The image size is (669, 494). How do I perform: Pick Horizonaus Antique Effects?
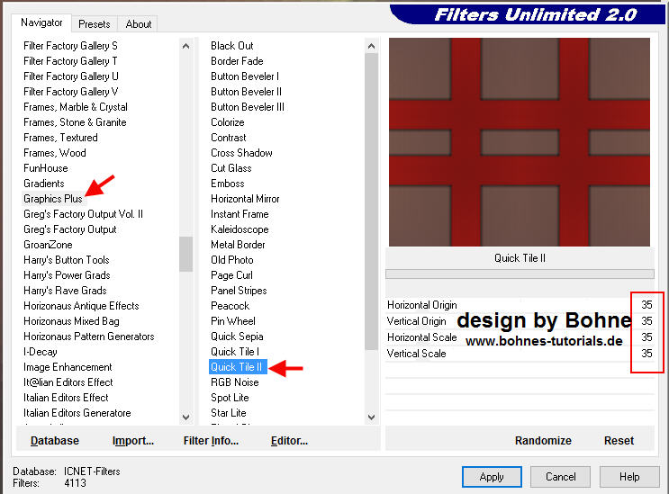click(x=81, y=306)
